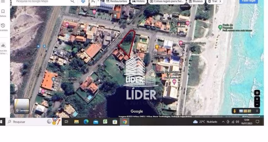This screenshot has width=268, height=142.
Task: Expand more category chips with the arrow
Action: coord(220,1)
